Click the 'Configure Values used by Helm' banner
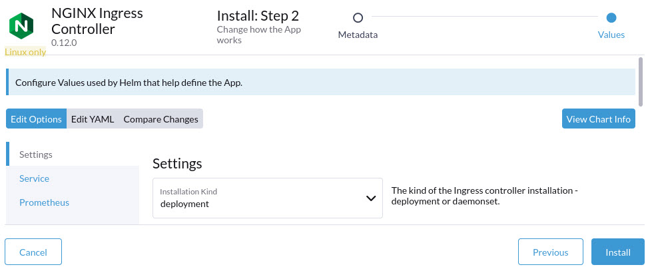 (x=320, y=82)
